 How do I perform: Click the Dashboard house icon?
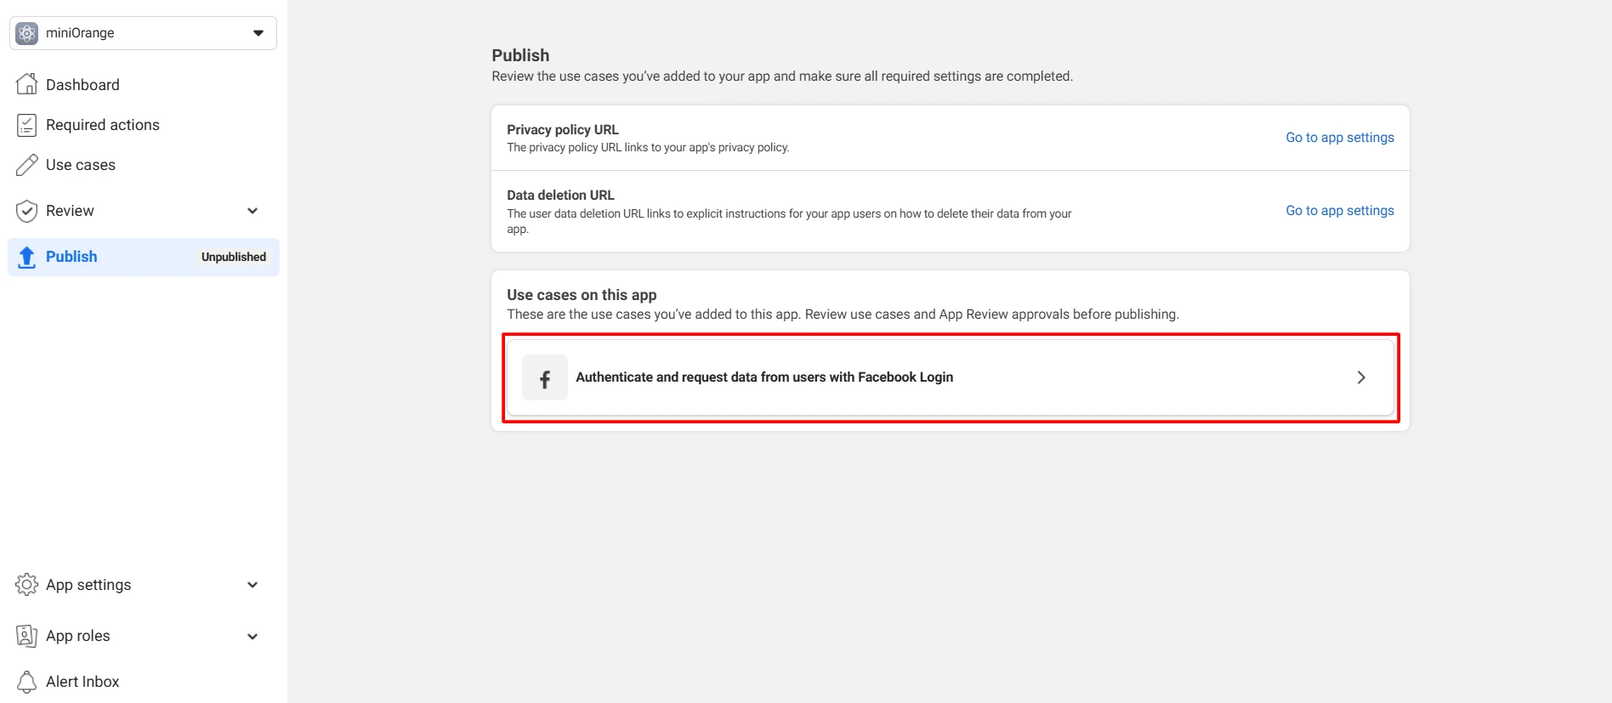tap(27, 84)
